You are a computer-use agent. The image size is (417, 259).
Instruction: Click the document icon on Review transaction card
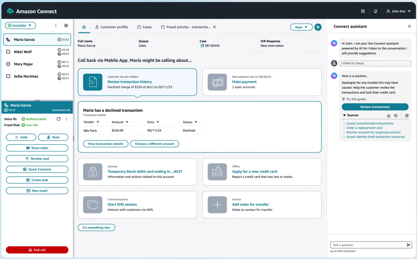[93, 82]
